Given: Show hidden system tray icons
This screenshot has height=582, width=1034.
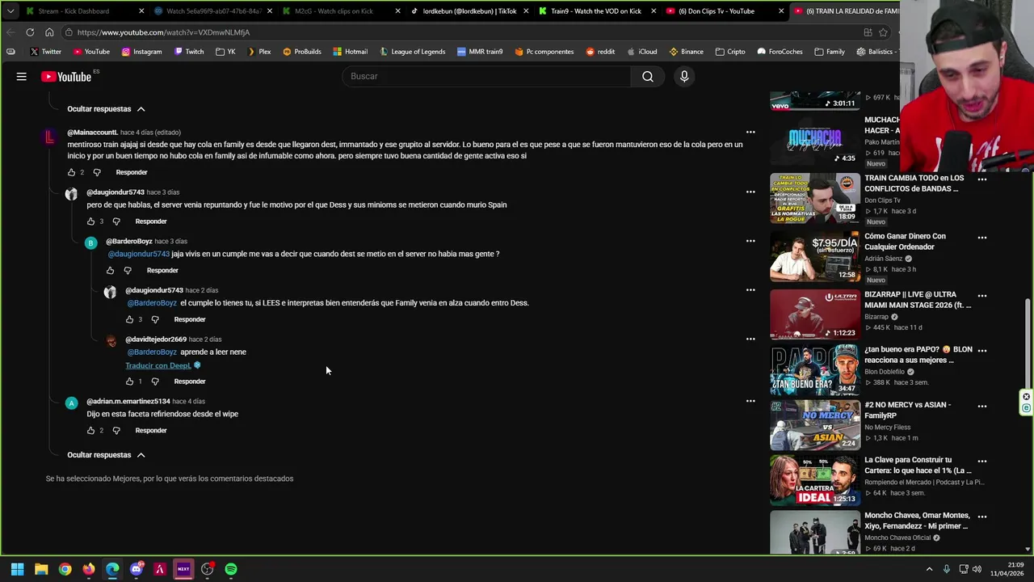Looking at the screenshot, I should (x=929, y=569).
